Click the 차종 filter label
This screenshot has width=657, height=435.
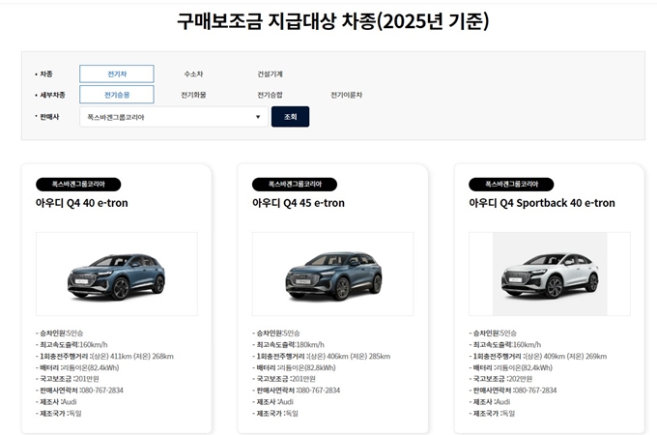pyautogui.click(x=44, y=73)
